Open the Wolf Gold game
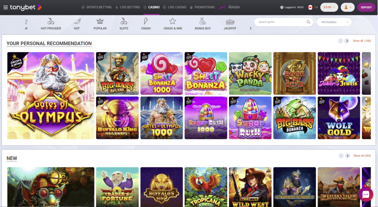378x207 pixels. pos(339,118)
